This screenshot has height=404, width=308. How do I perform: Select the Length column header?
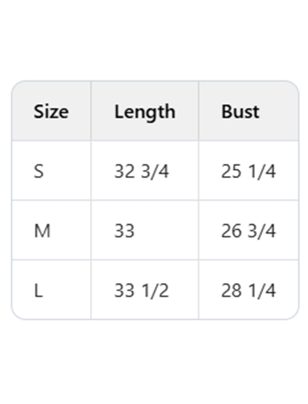tap(145, 112)
